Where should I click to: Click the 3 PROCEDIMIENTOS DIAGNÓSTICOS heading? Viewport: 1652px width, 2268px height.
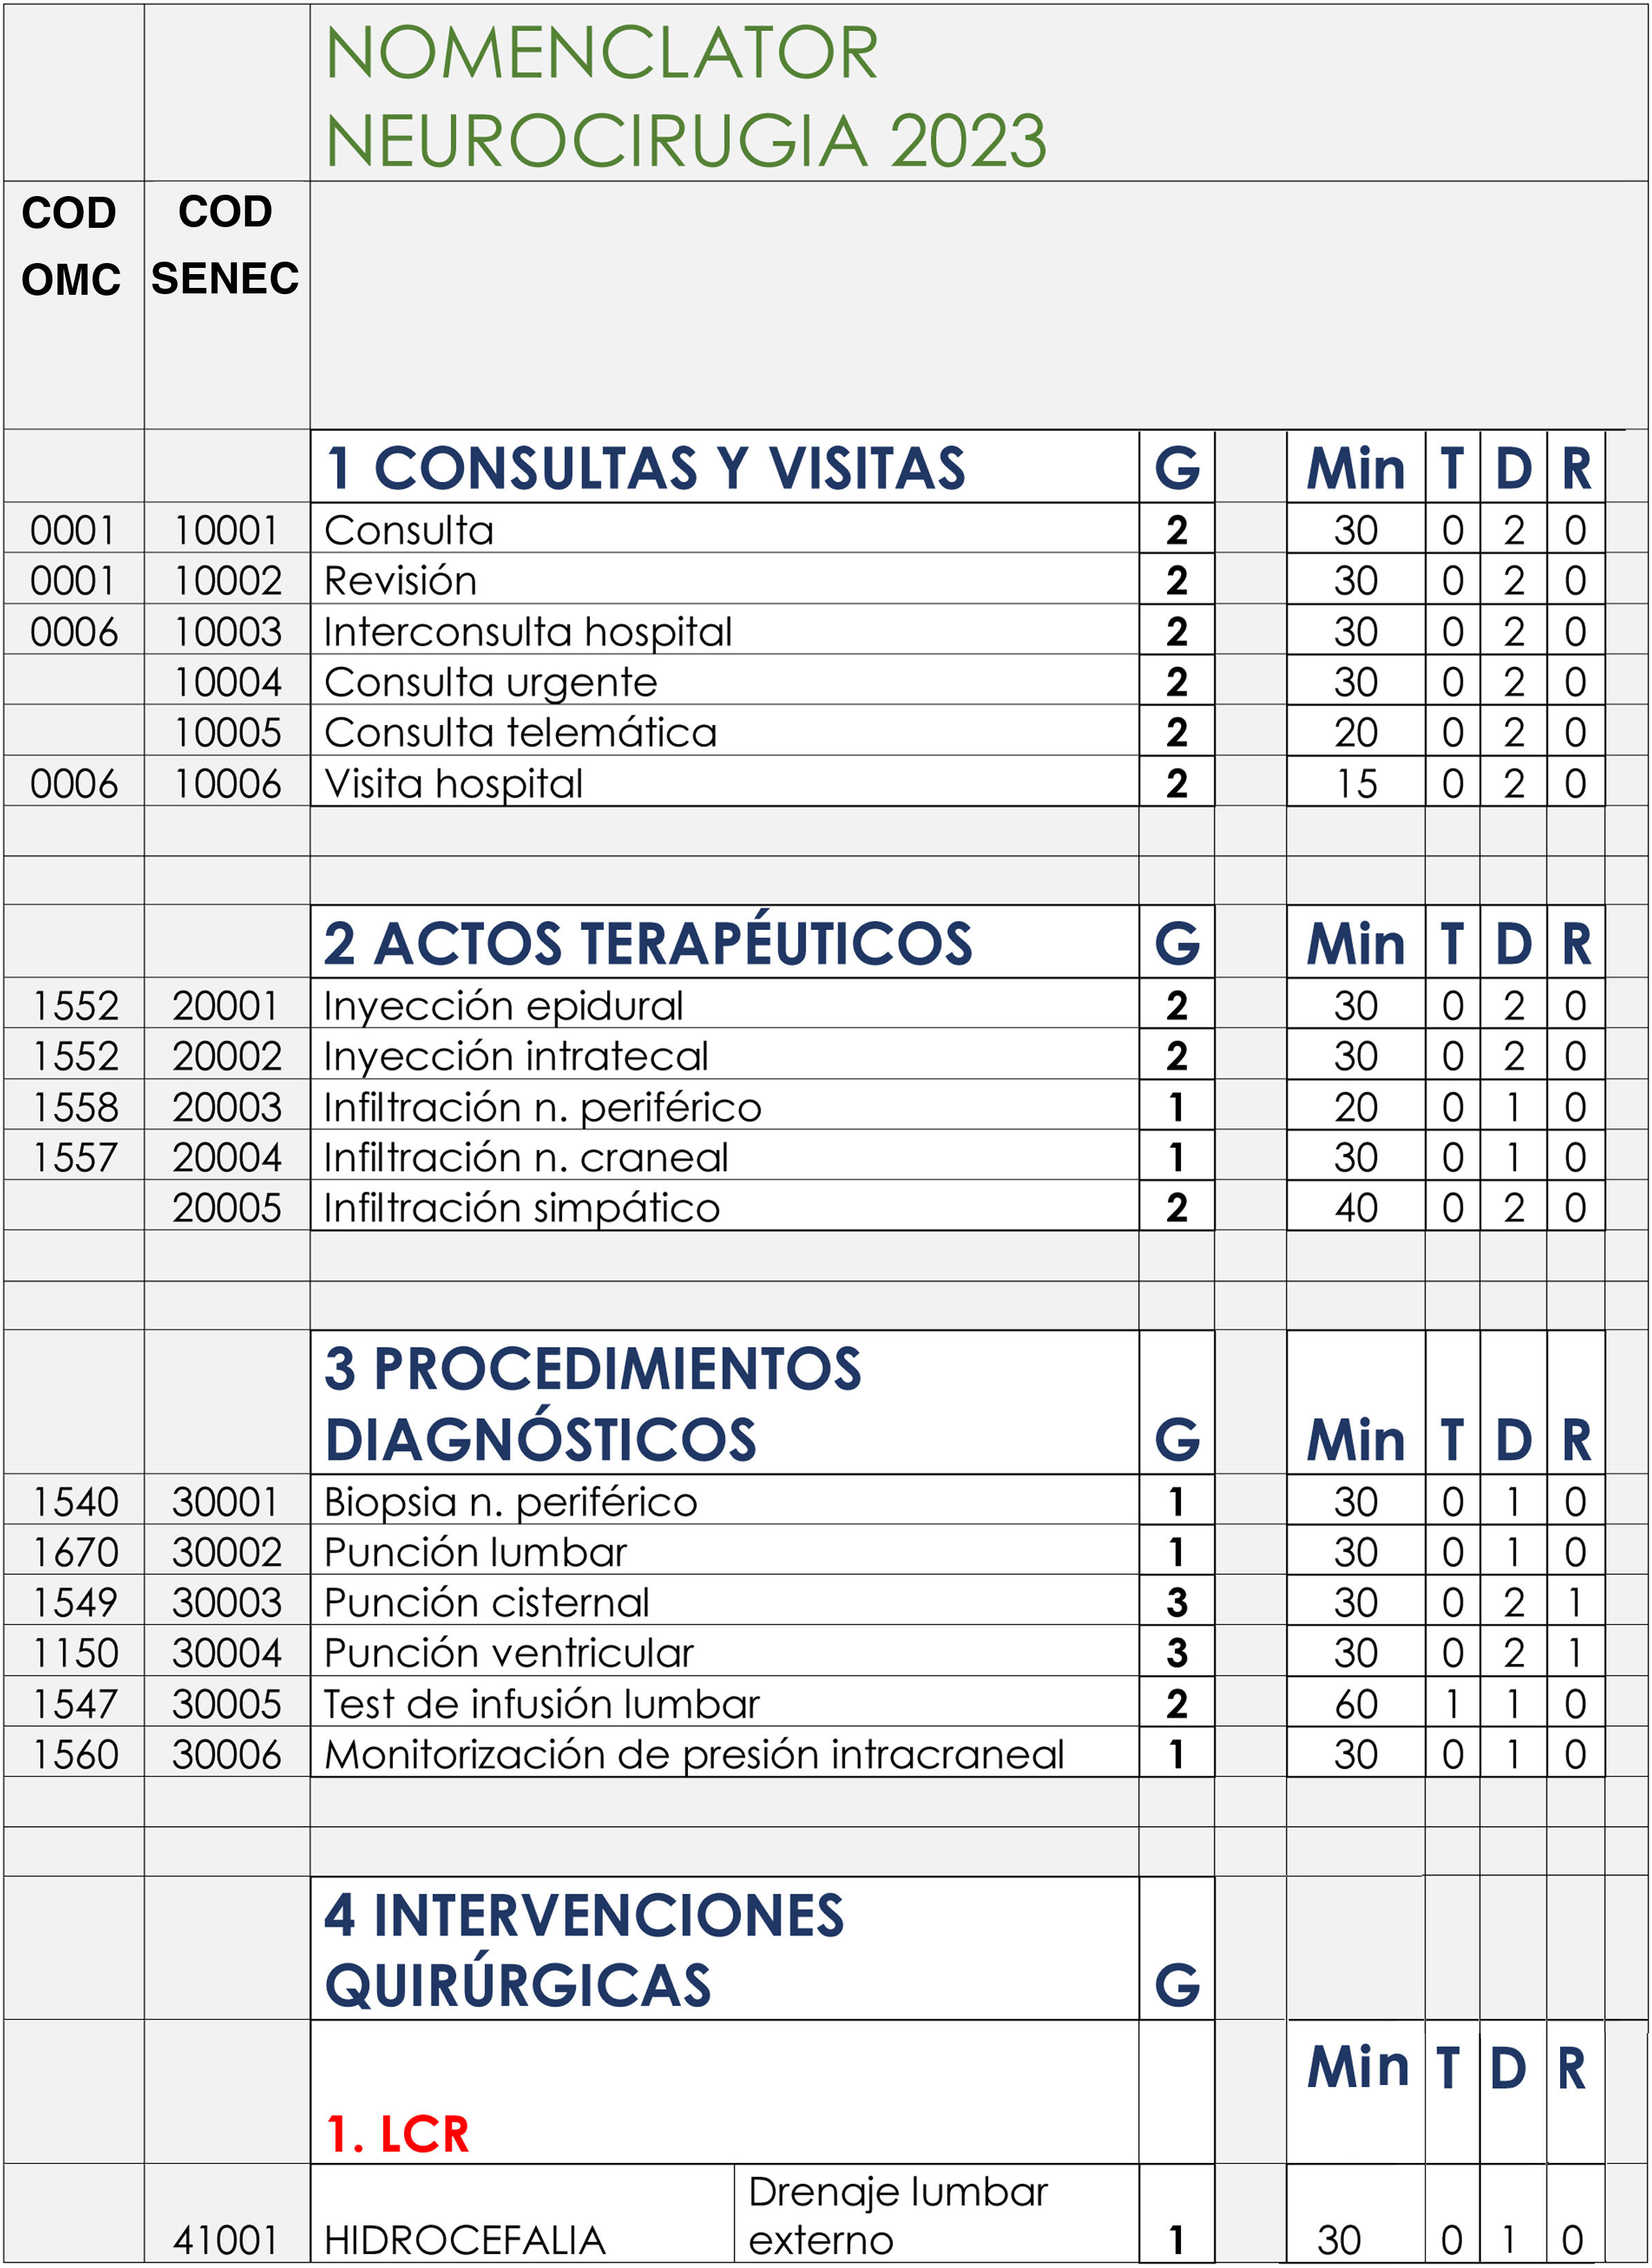[593, 1404]
